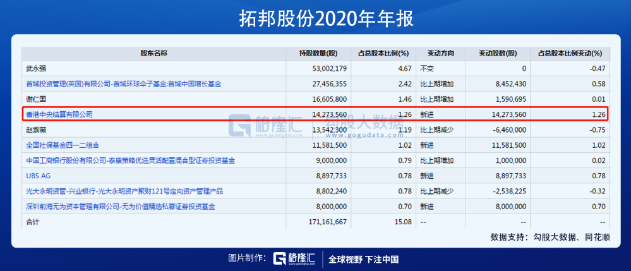This screenshot has height=271, width=631.
Task: Click the 占总股本比例(%) column header
Action: click(x=383, y=53)
